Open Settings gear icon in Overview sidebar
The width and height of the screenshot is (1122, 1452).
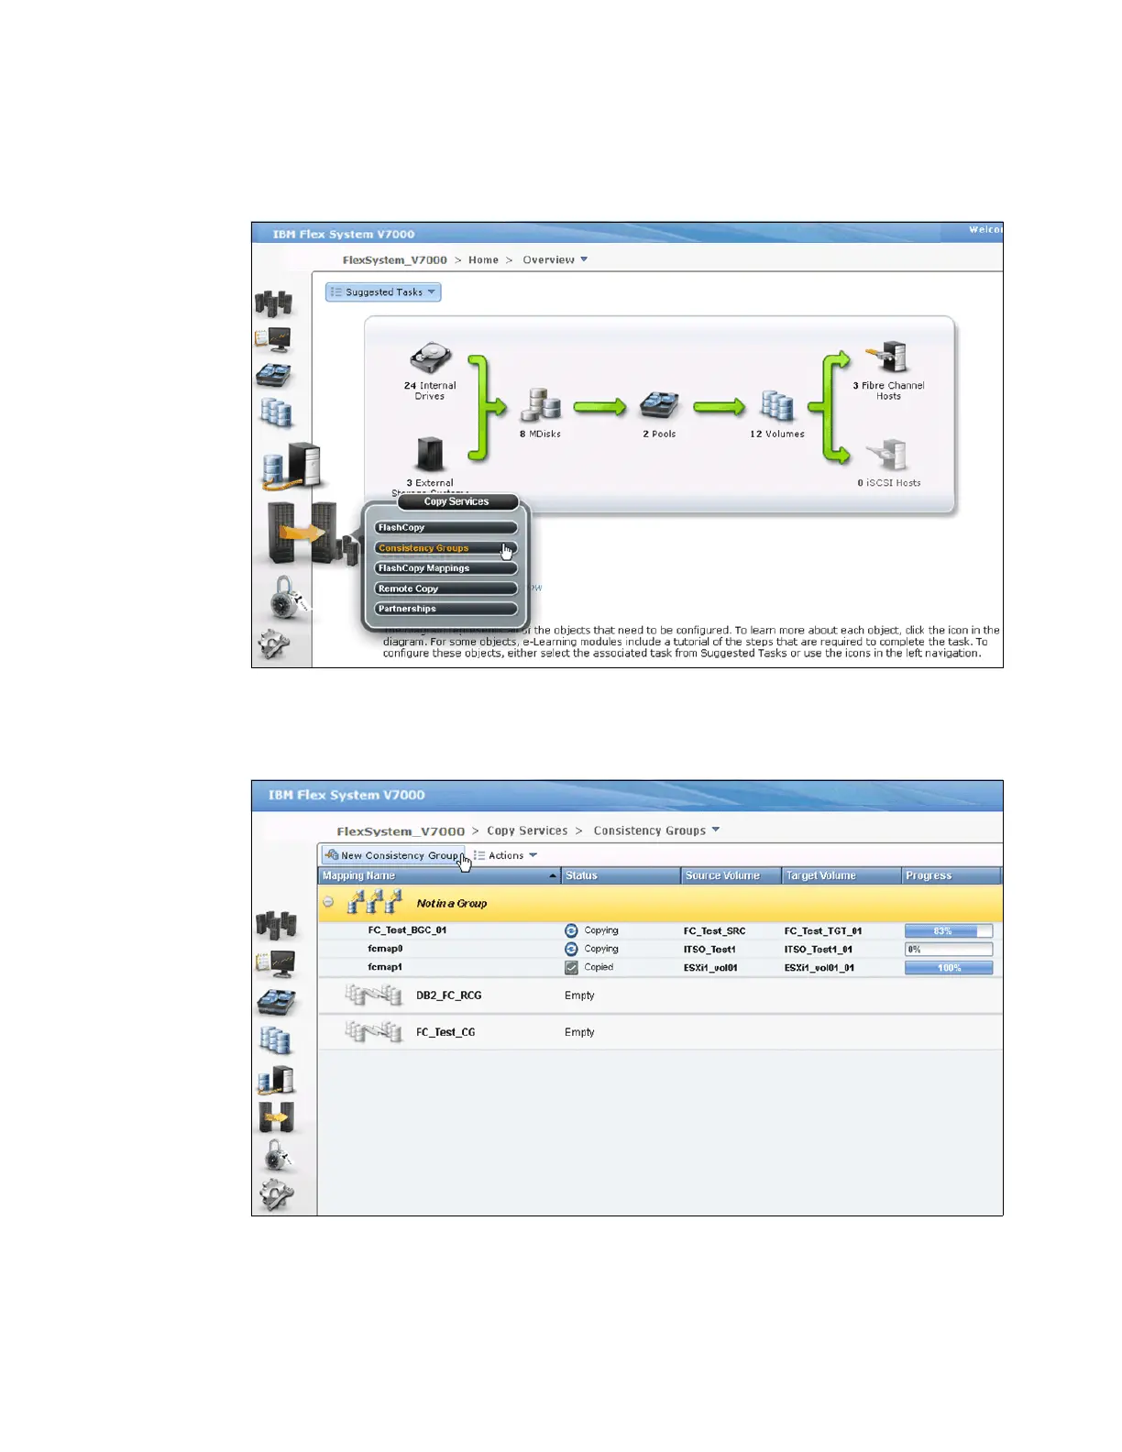(x=274, y=645)
